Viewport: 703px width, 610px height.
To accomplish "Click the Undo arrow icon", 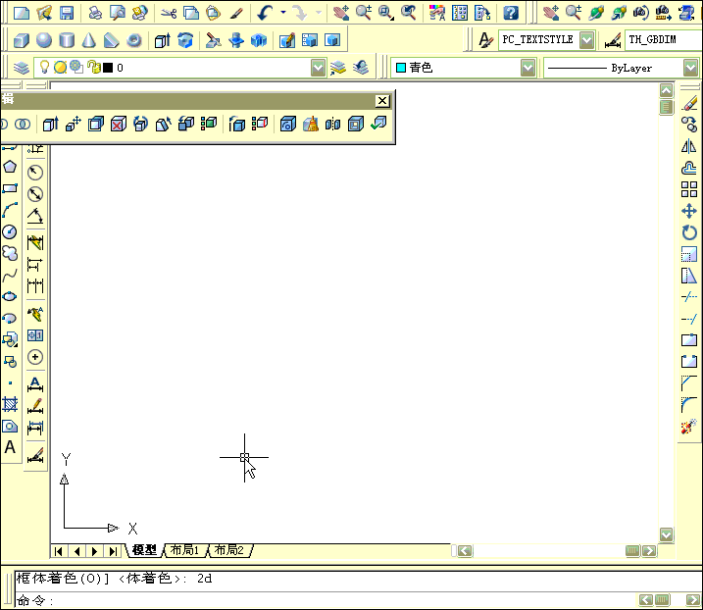I will coord(266,13).
